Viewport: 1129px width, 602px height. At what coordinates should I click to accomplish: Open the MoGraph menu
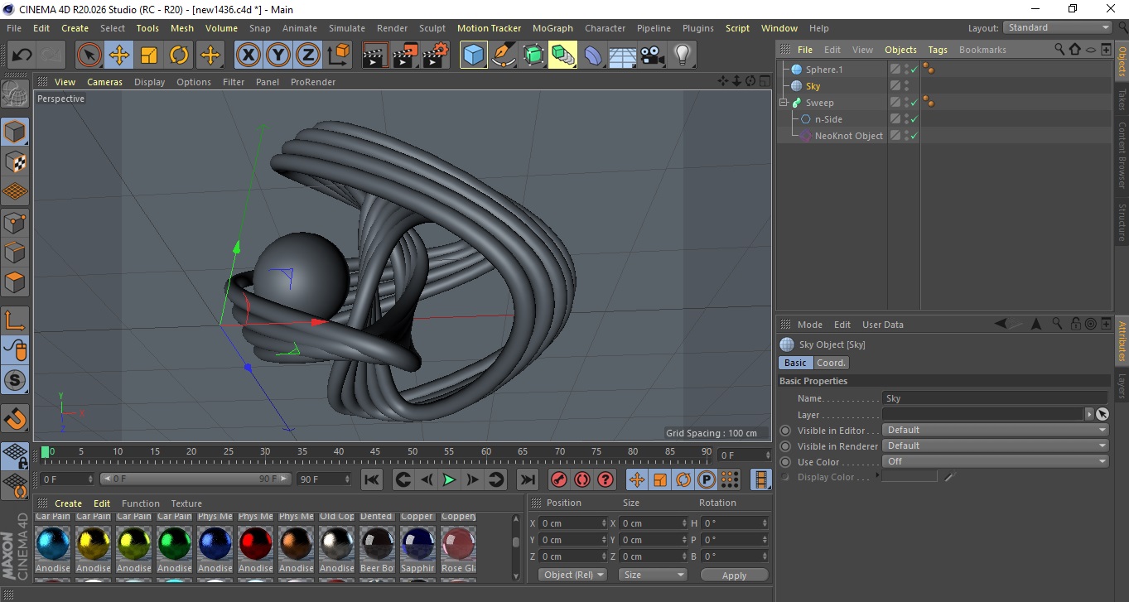pyautogui.click(x=552, y=28)
